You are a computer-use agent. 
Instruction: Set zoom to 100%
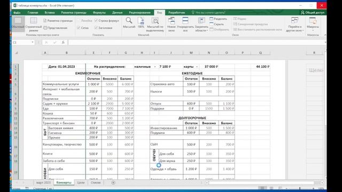(141, 23)
